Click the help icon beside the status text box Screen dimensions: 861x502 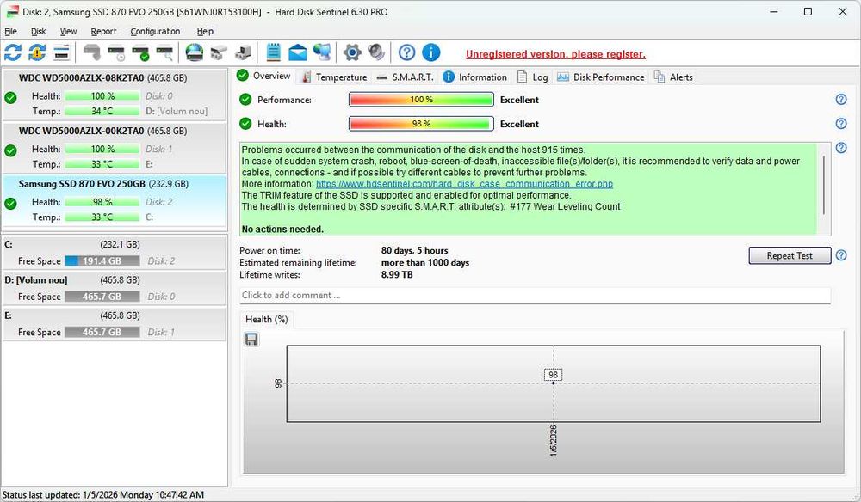point(840,148)
